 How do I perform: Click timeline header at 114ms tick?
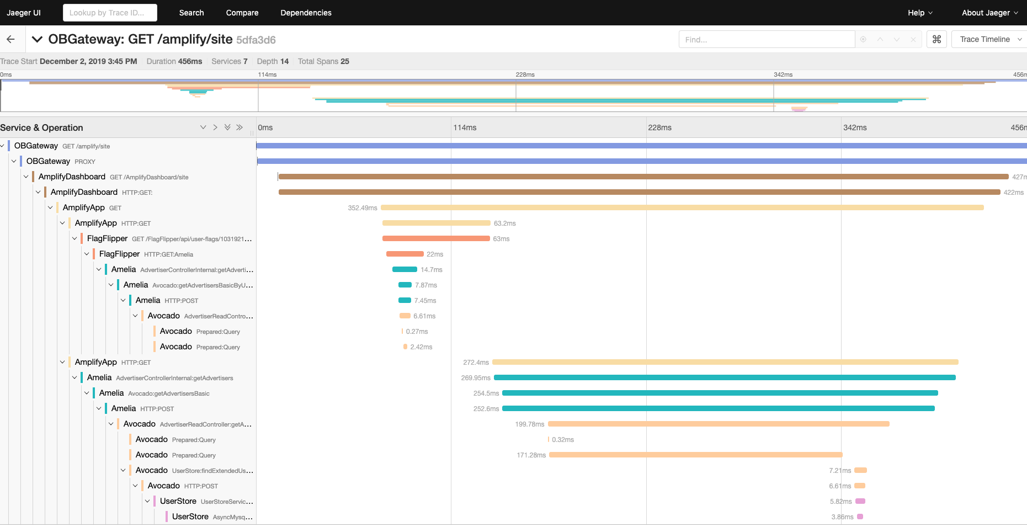[465, 127]
